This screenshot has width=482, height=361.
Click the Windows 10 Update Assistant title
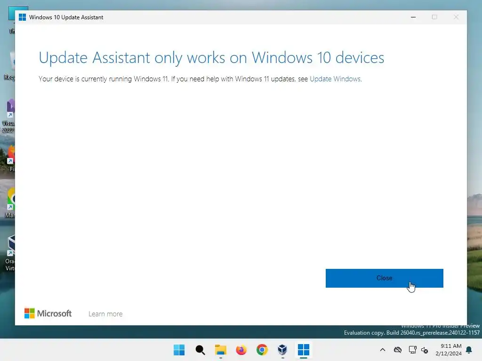coord(66,17)
